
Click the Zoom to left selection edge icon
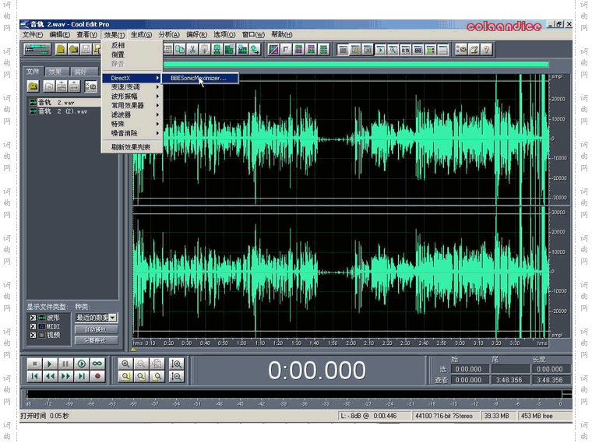pyautogui.click(x=125, y=376)
